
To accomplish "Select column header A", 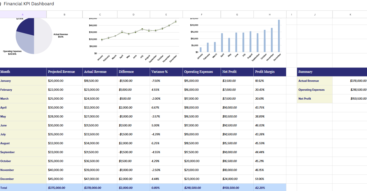I will pos(22,14).
